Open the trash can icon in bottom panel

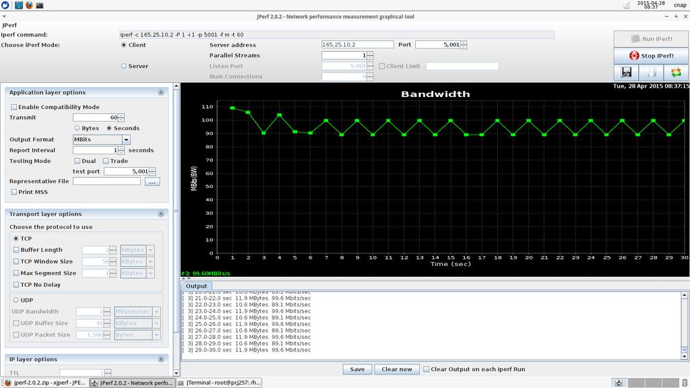(x=685, y=383)
